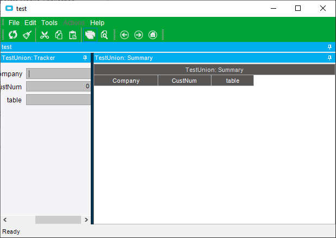Image resolution: width=336 pixels, height=238 pixels.
Task: Focus the CustNum field showing 0
Action: pyautogui.click(x=59, y=87)
